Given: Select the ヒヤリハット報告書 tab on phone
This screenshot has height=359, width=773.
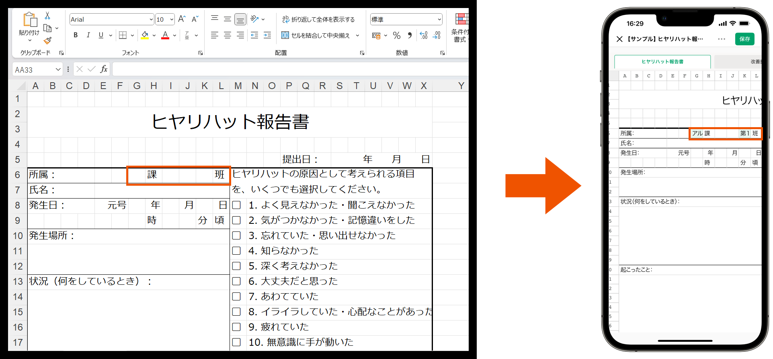Looking at the screenshot, I should pos(662,61).
